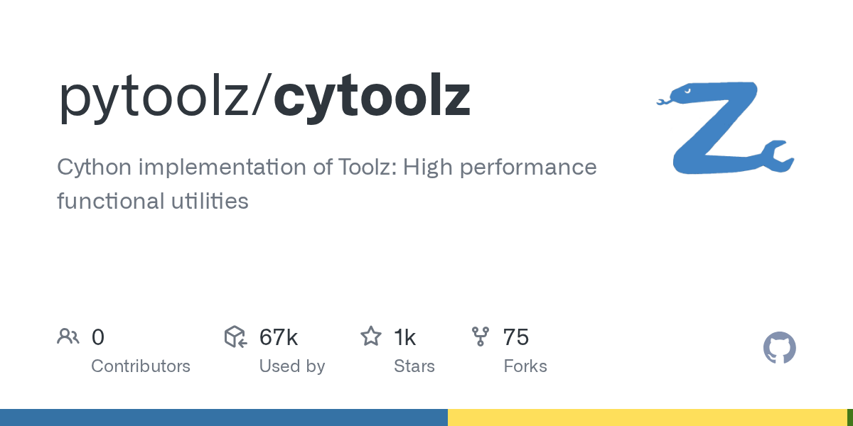
Task: Click the Used by package icon
Action: (235, 337)
